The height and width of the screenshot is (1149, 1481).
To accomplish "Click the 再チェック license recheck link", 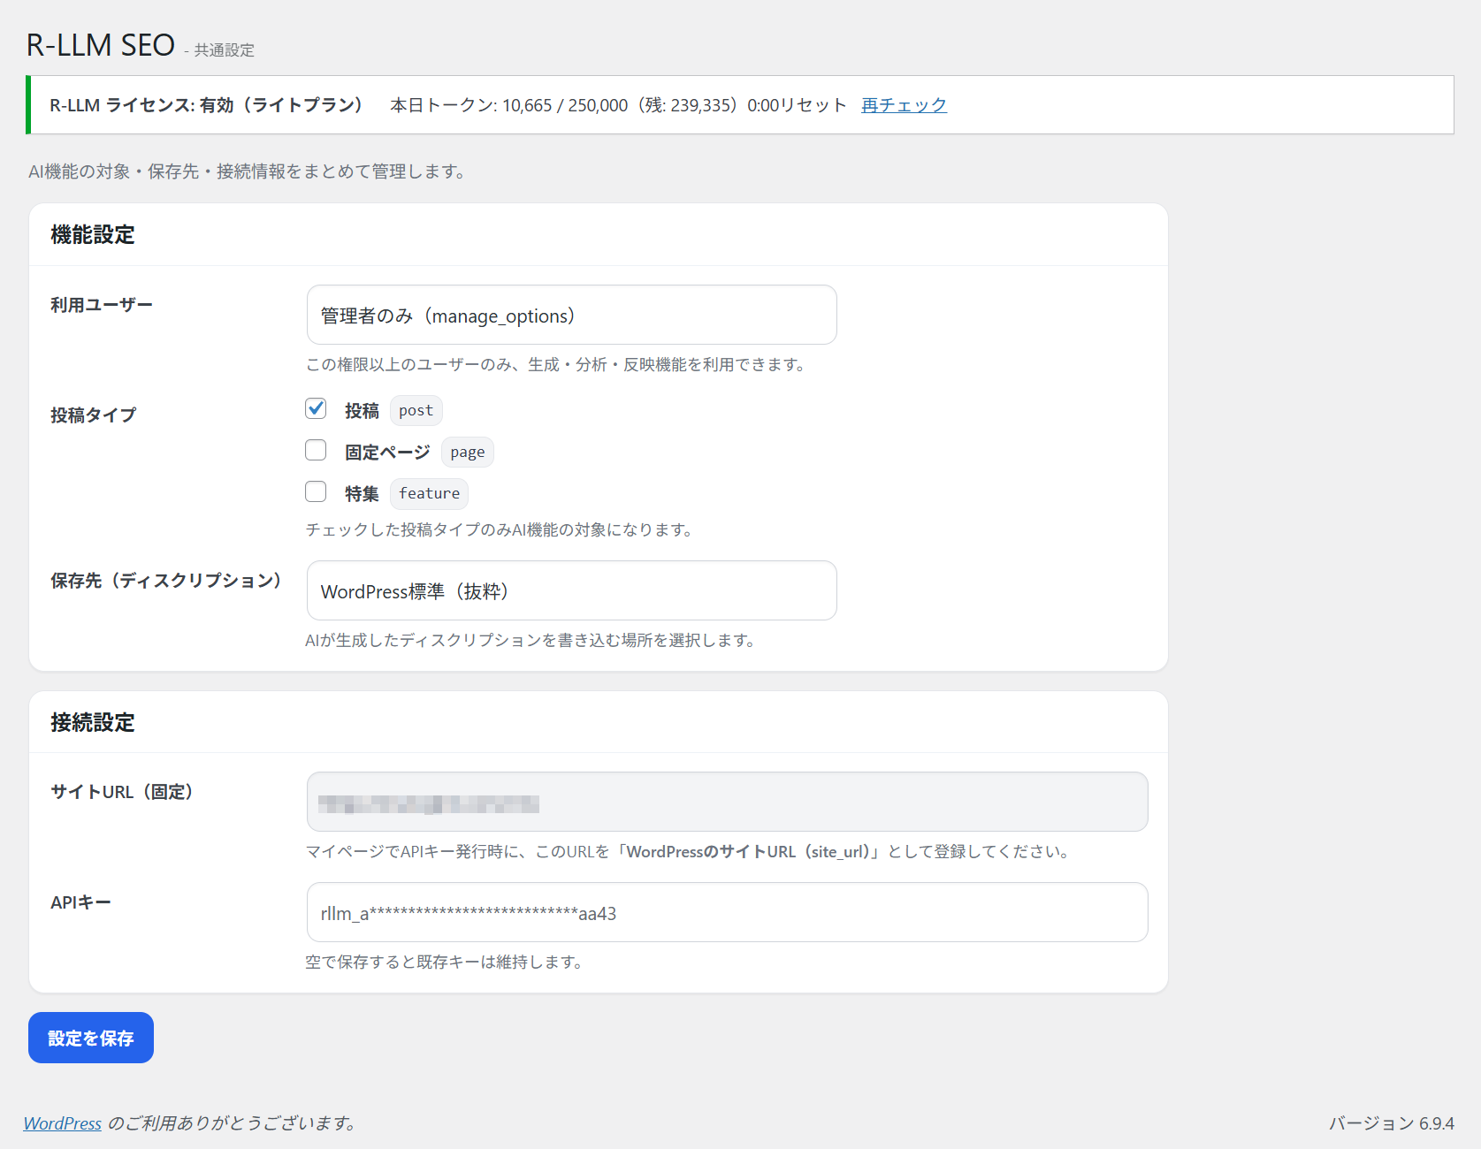I will pyautogui.click(x=903, y=104).
